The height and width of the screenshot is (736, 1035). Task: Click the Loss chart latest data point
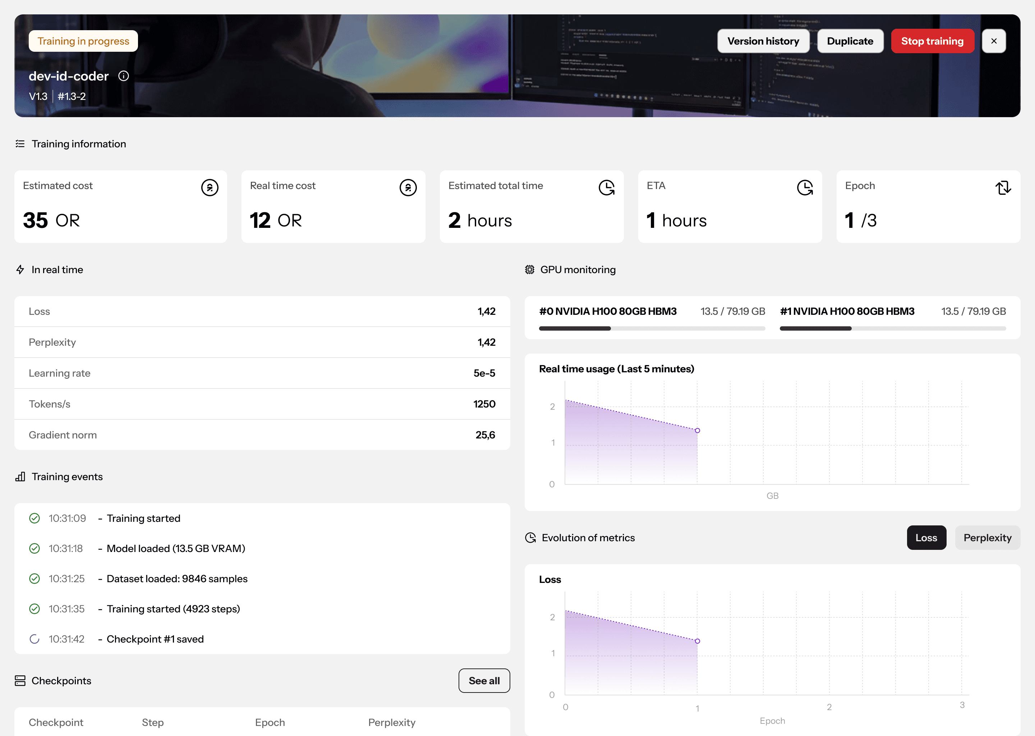click(x=698, y=641)
